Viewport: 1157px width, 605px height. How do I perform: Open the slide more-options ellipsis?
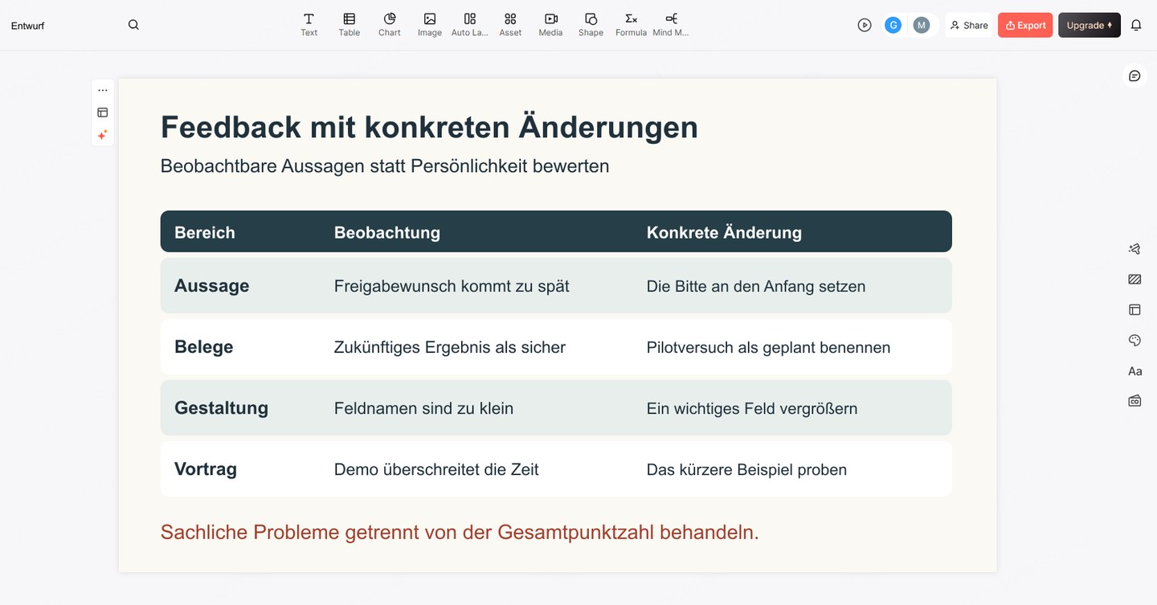103,90
